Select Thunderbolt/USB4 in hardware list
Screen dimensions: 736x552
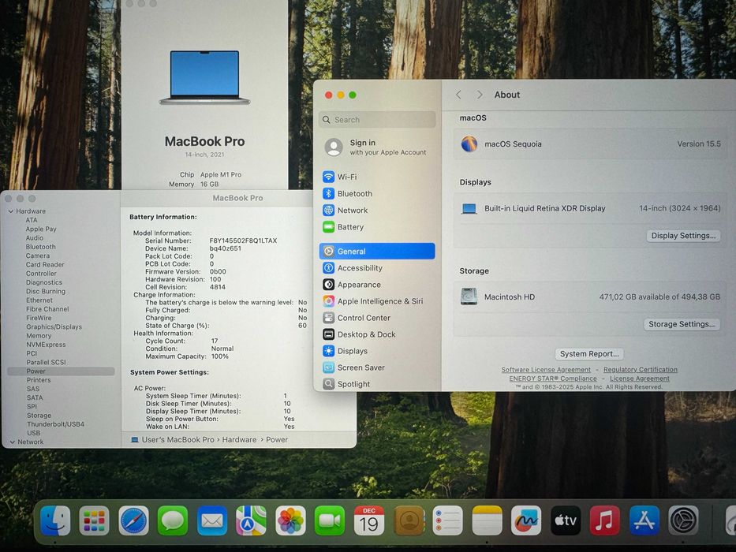55,424
